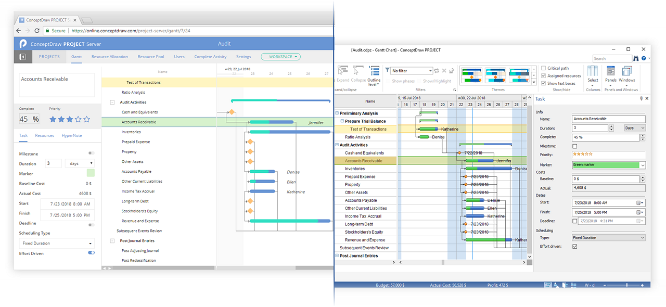The width and height of the screenshot is (666, 307).
Task: Collapse the Post Journal Entries group in web Gantt
Action: coord(112,241)
